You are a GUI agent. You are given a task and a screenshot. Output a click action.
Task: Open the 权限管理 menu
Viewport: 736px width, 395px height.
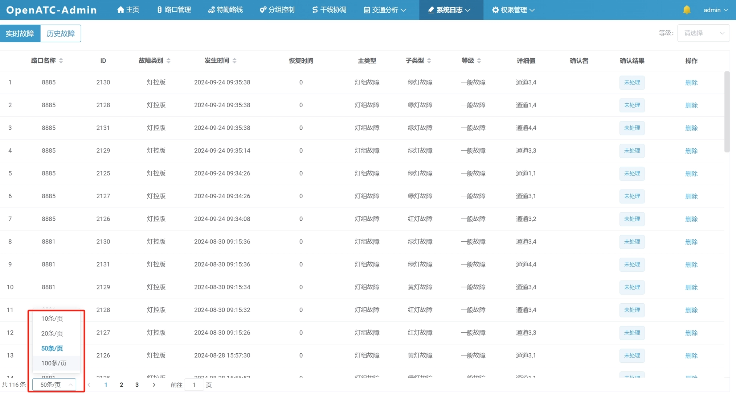click(513, 10)
